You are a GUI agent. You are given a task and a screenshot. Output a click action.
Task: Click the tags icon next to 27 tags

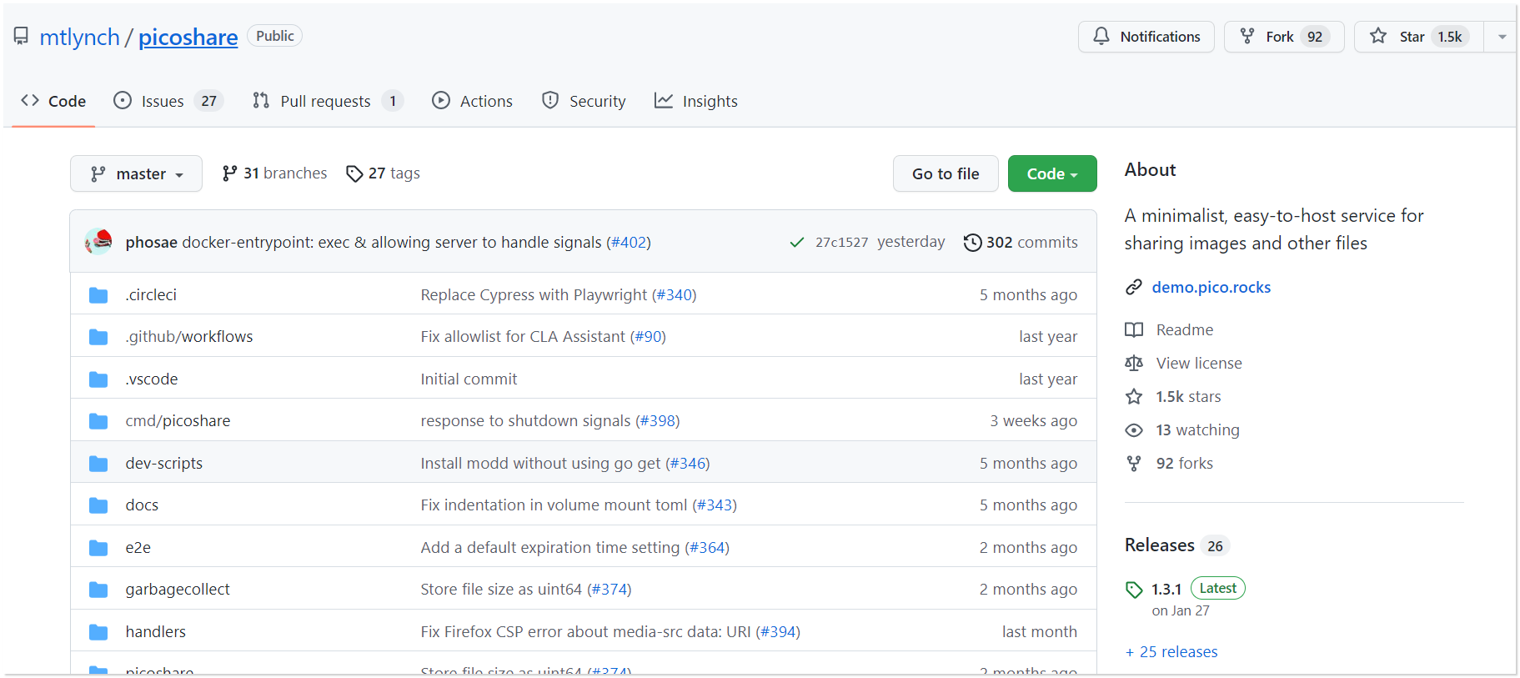354,173
